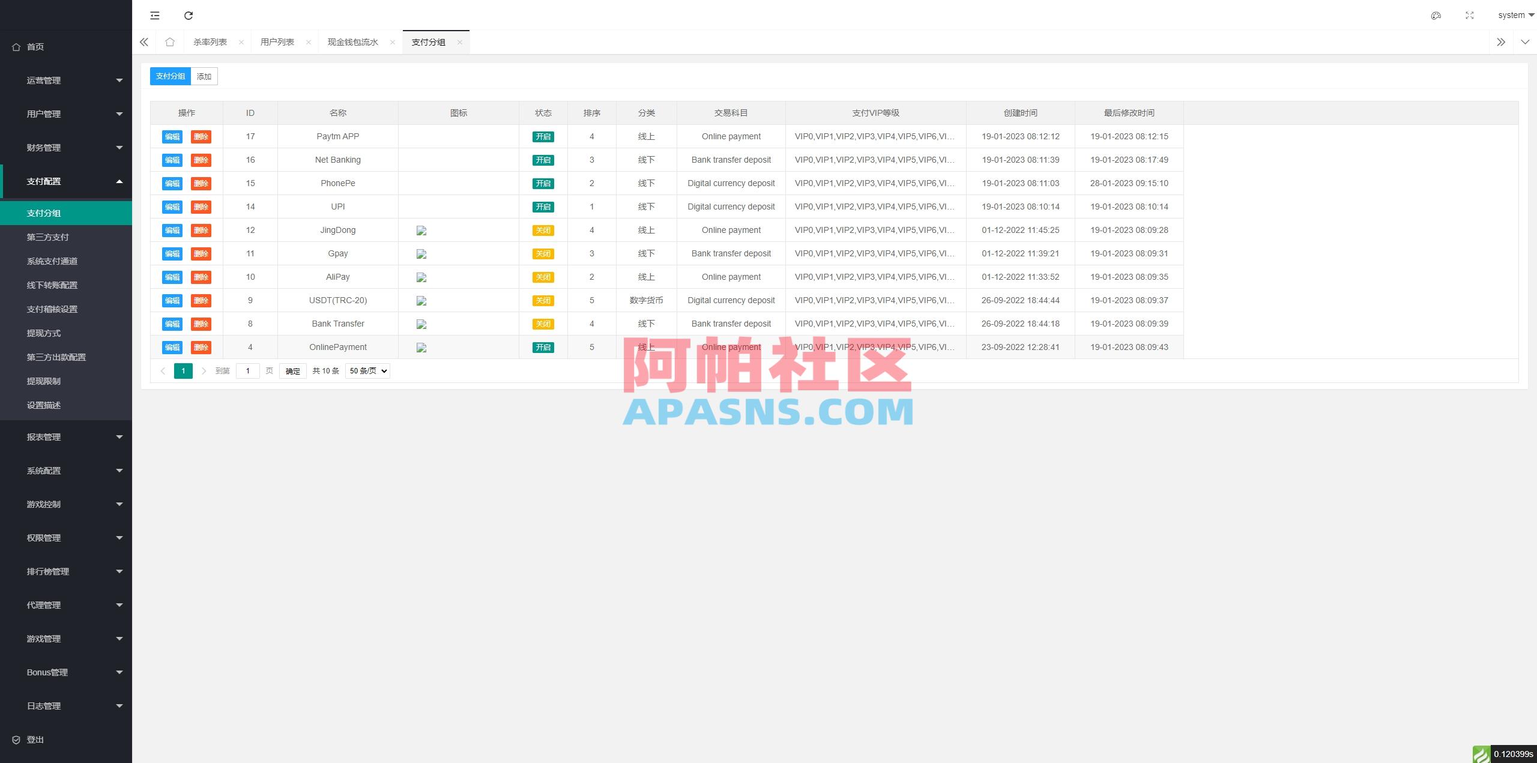Toggle 关闭 status for JingDong row
The width and height of the screenshot is (1537, 763).
coord(542,230)
